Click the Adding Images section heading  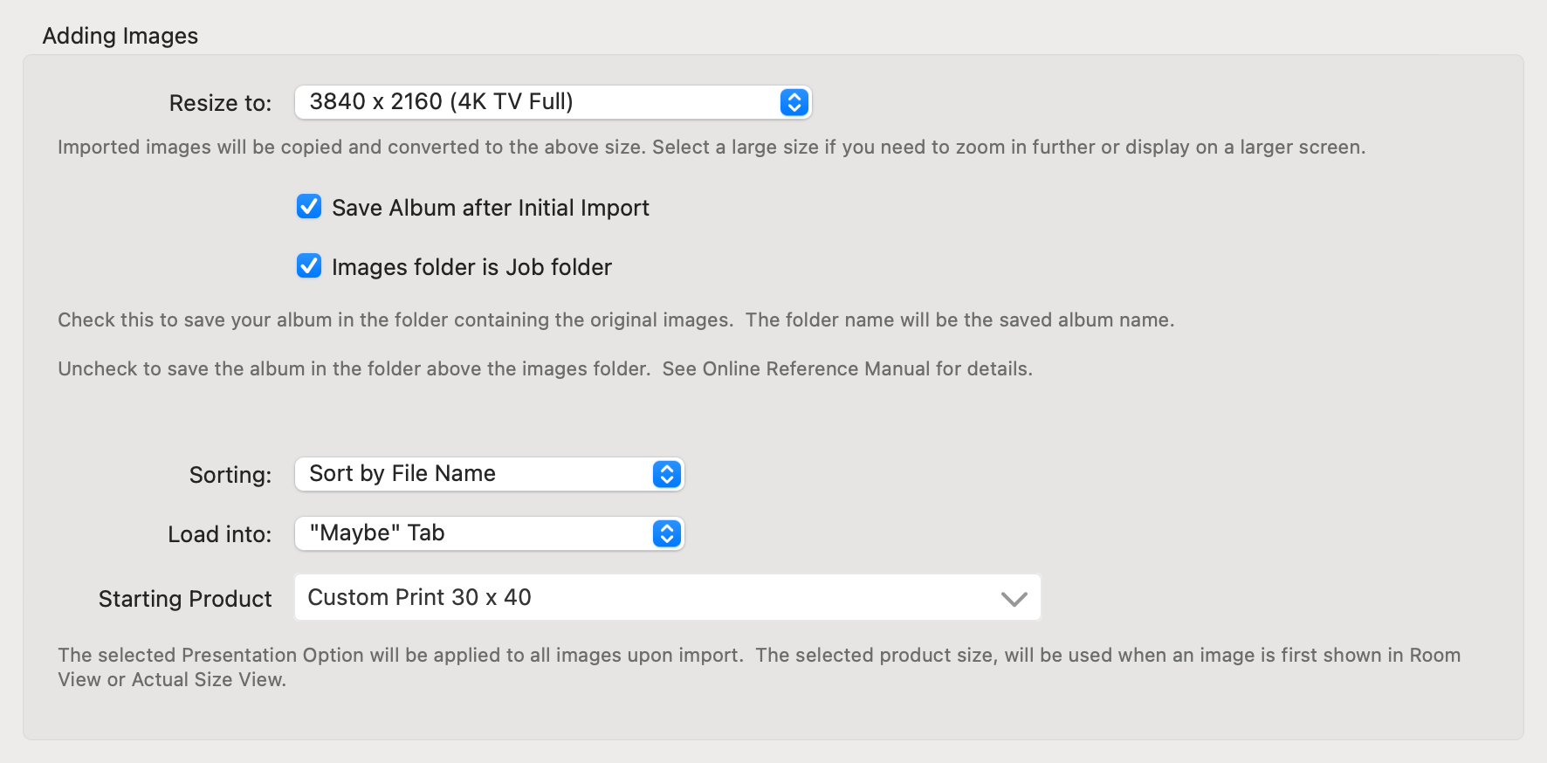click(x=120, y=36)
